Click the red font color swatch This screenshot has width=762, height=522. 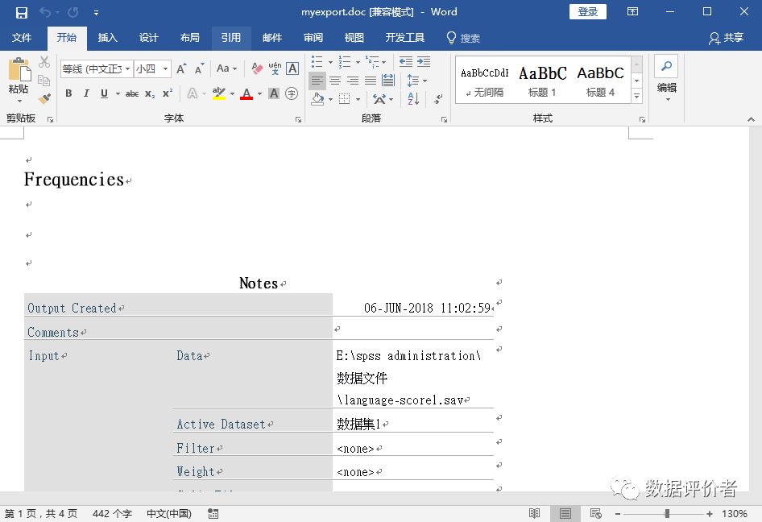pyautogui.click(x=246, y=94)
